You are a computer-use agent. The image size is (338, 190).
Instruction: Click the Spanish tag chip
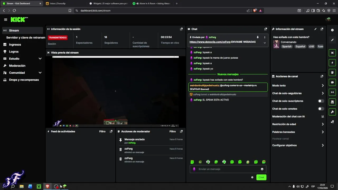click(x=287, y=46)
